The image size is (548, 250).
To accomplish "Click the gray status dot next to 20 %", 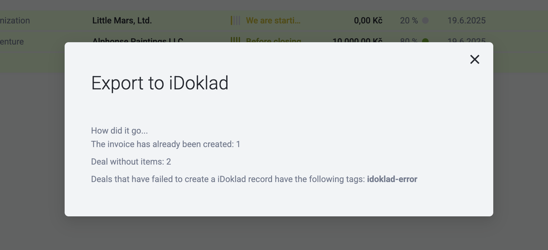I will tap(426, 20).
